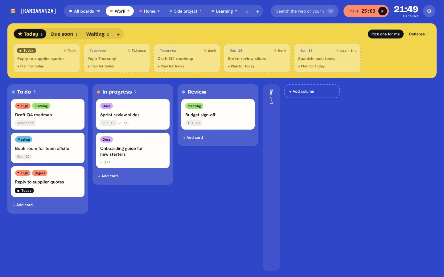Viewport: 444px width, 277px height.
Task: Focus the web search field
Action: 304,11
